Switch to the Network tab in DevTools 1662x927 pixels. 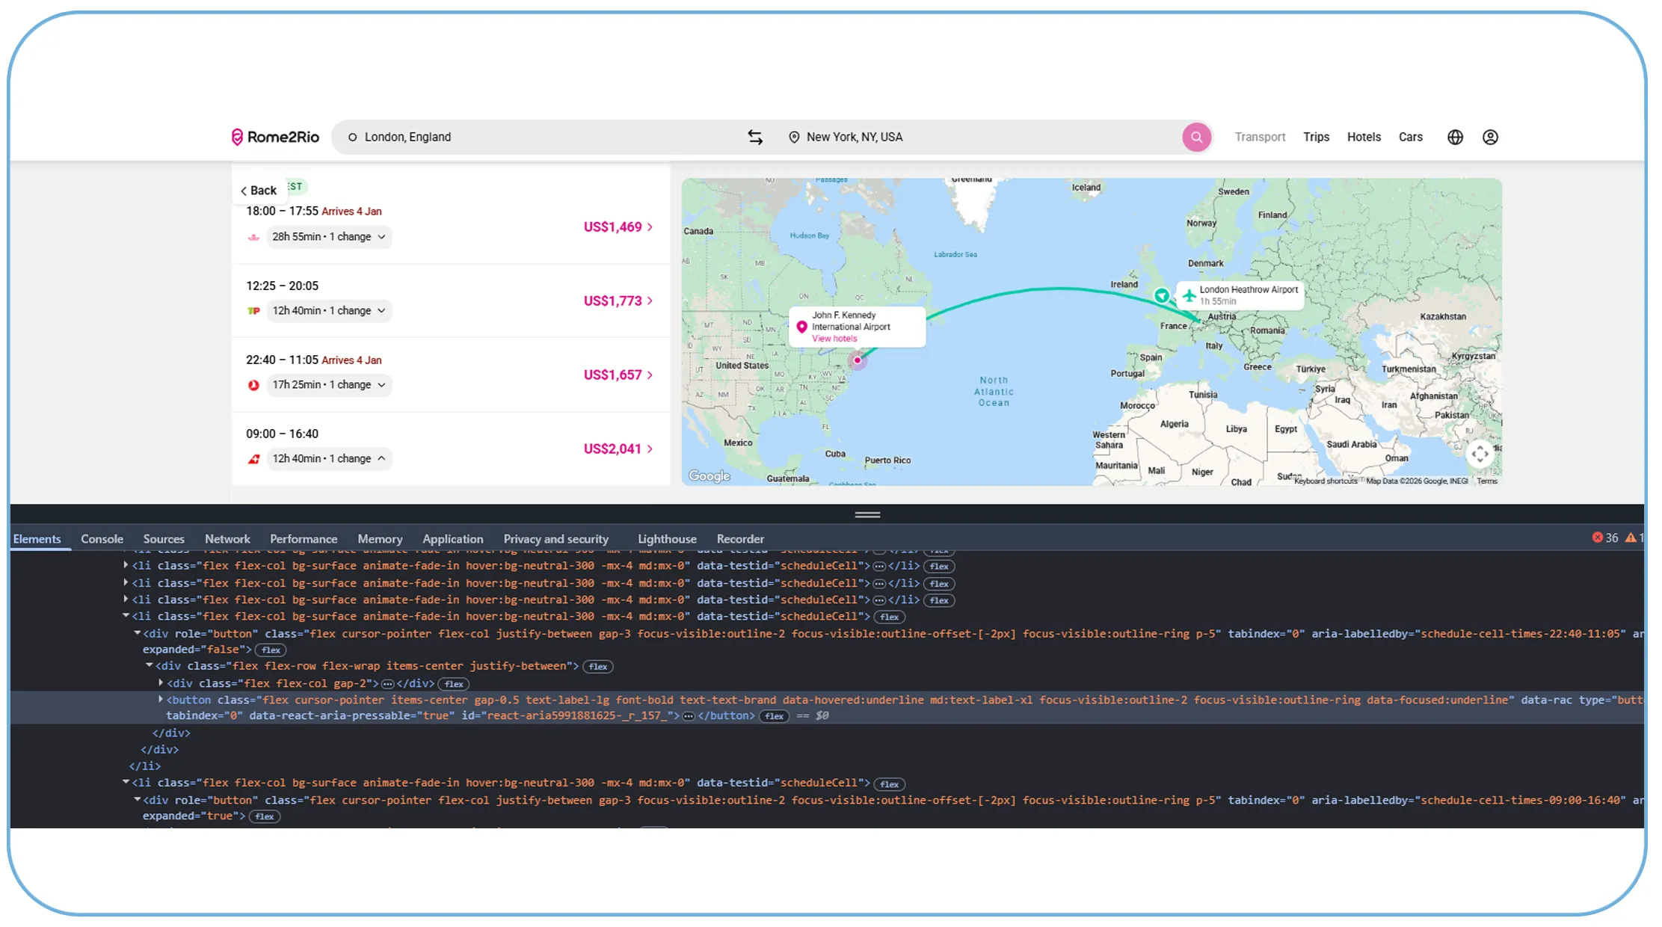(x=227, y=538)
